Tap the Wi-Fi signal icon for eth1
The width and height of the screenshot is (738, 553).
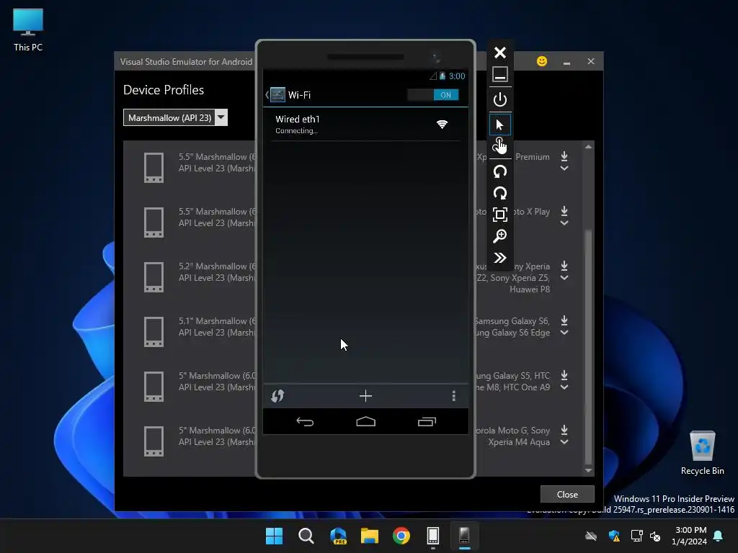(442, 124)
